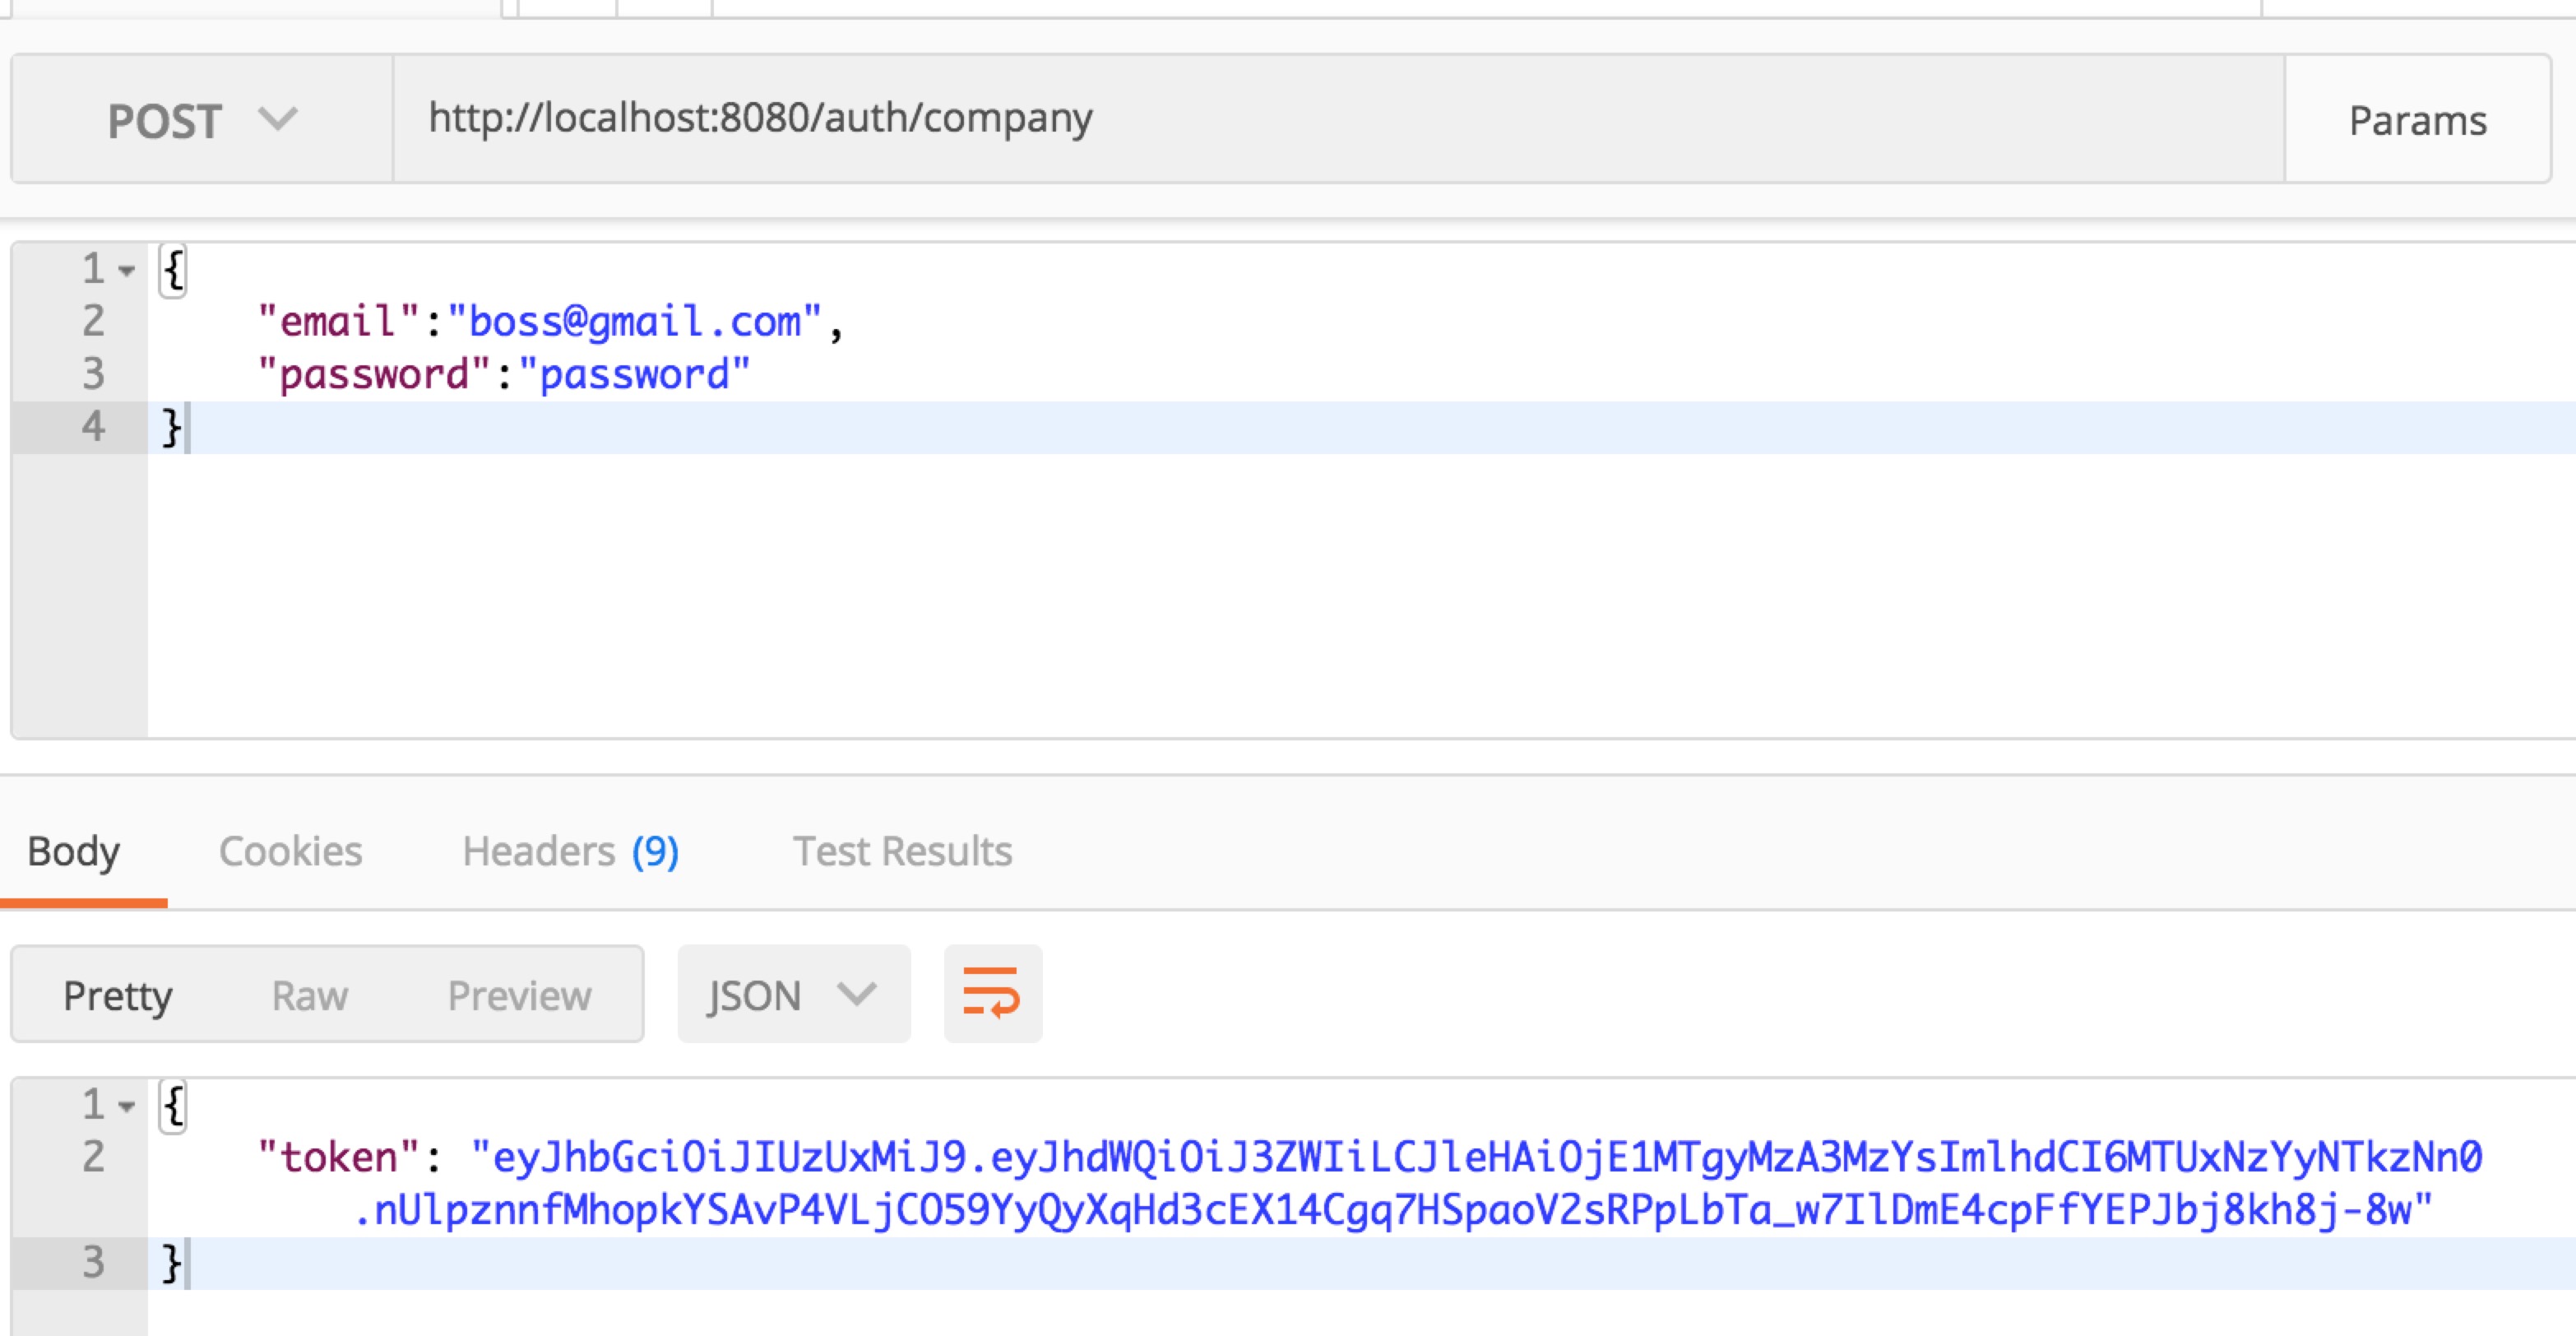
Task: Click the request URL field
Action: pos(1339,119)
